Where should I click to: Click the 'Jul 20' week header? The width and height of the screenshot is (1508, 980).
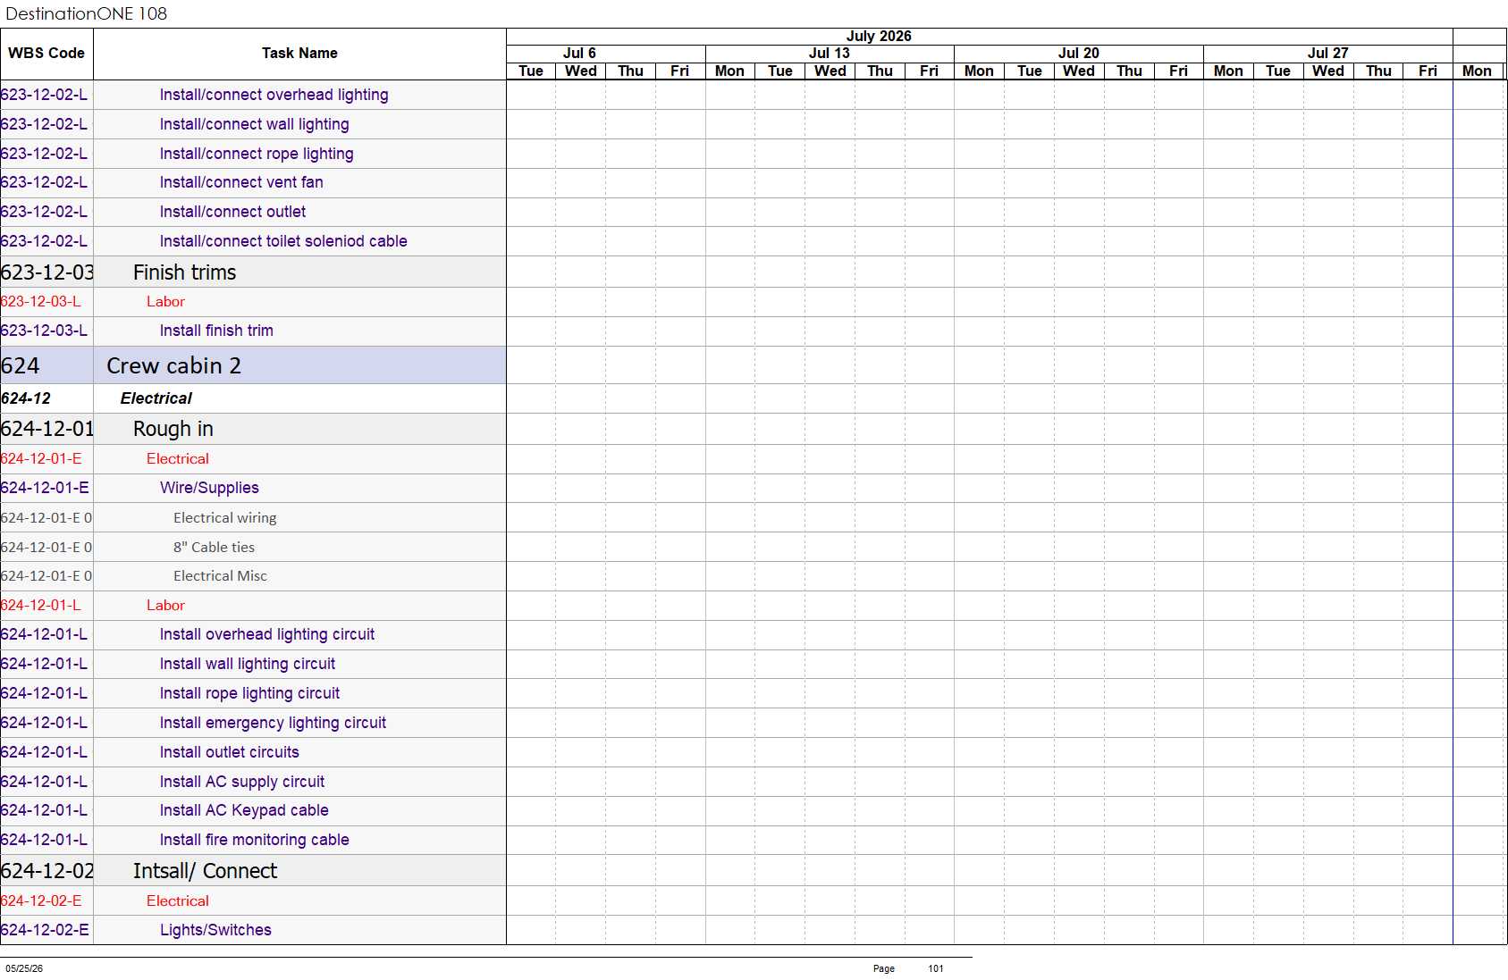point(1079,54)
